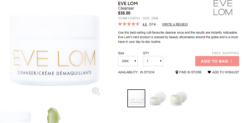Open the QTY dropdown showing 1
The height and width of the screenshot is (123, 243).
point(153,61)
